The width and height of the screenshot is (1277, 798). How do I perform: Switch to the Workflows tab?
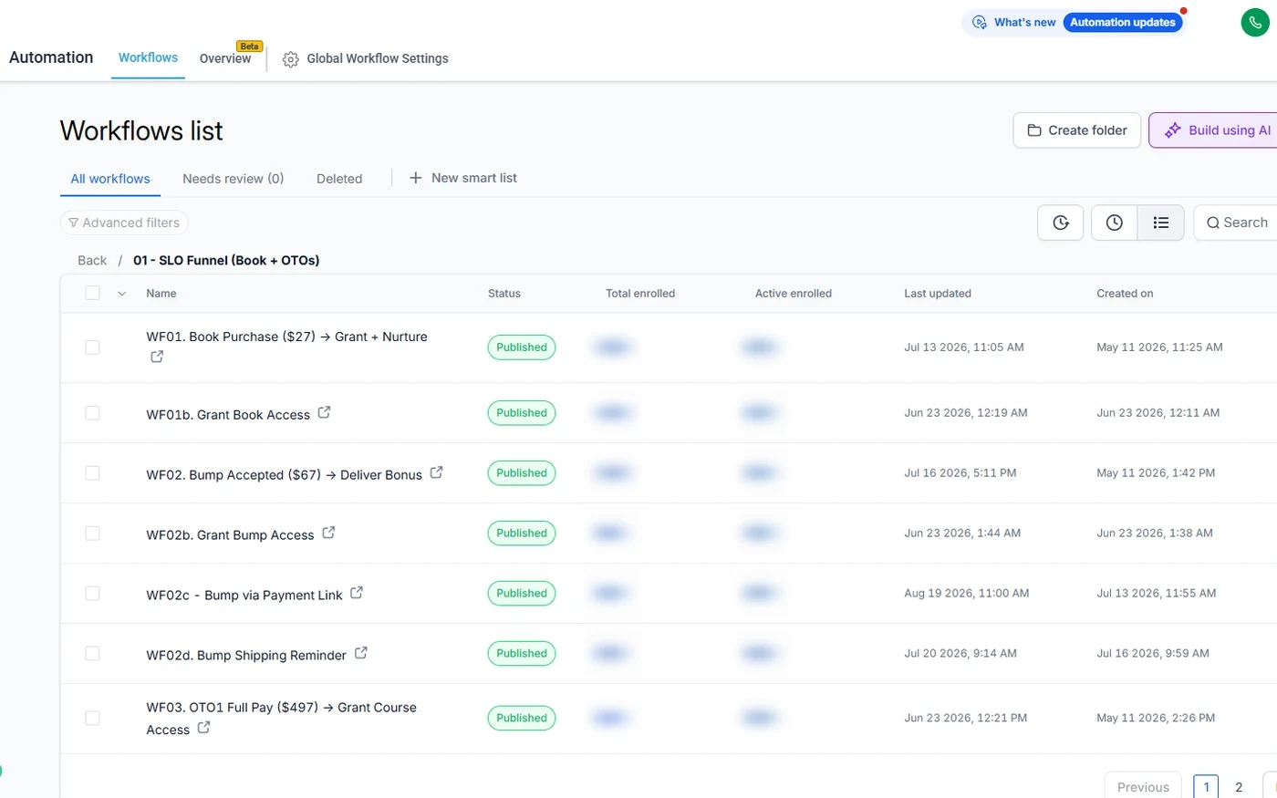pyautogui.click(x=148, y=58)
